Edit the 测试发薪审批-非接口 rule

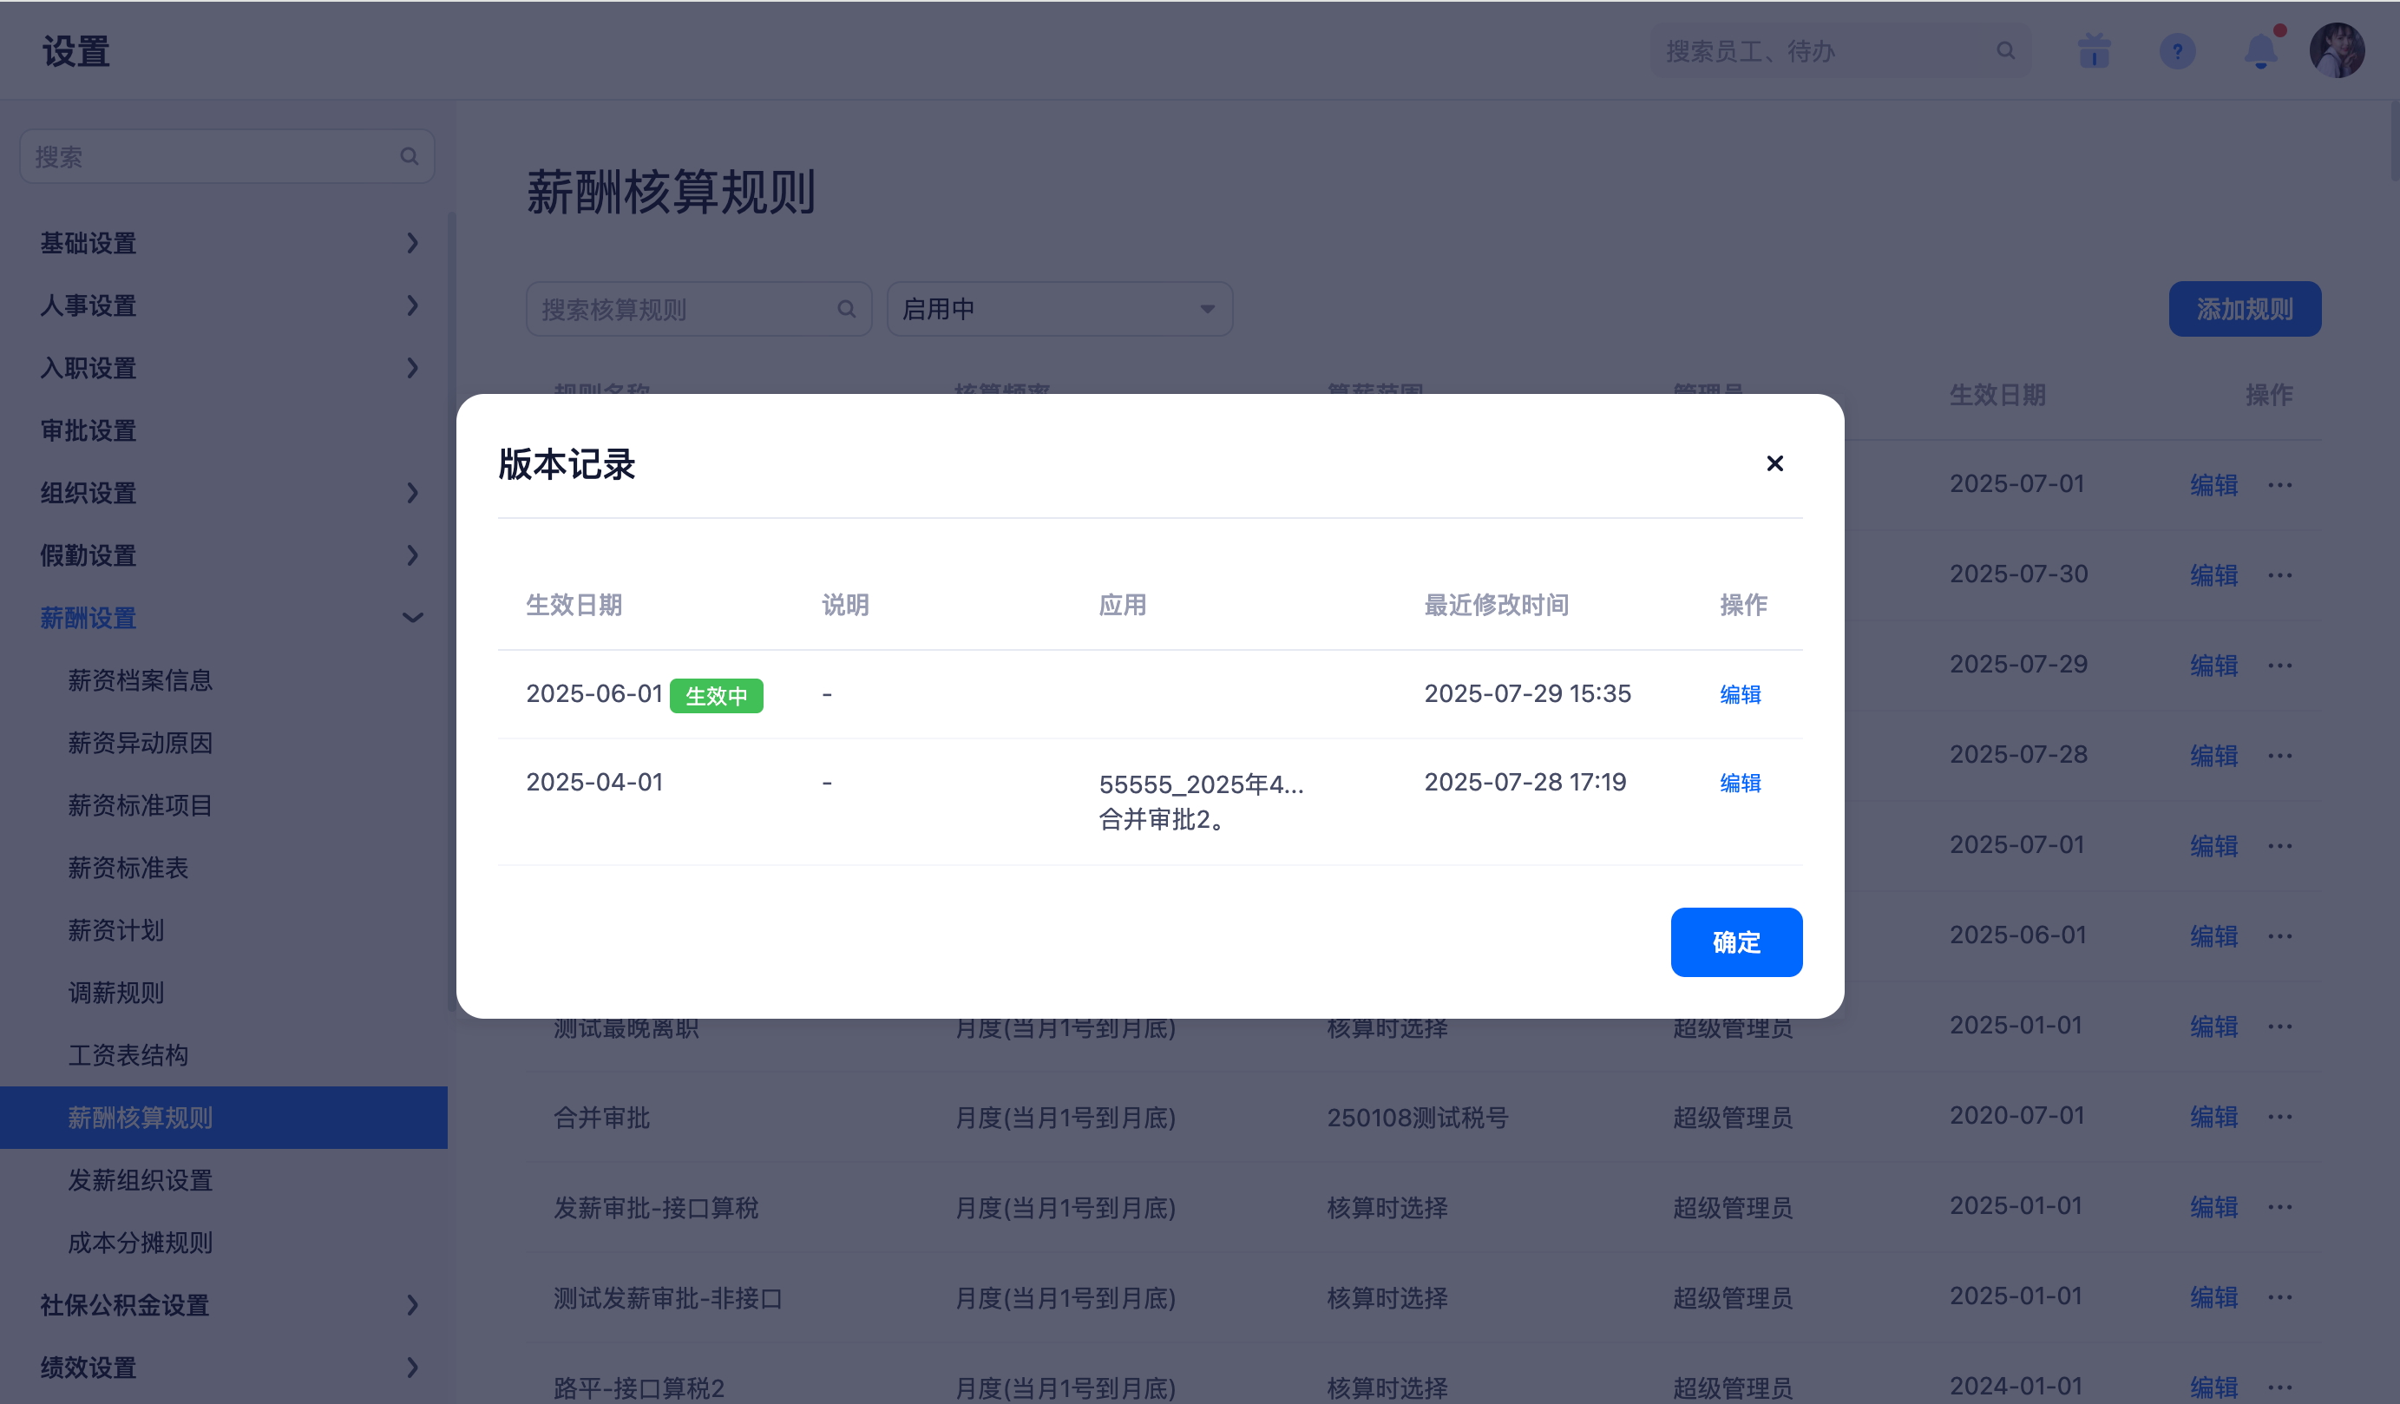coord(2213,1297)
